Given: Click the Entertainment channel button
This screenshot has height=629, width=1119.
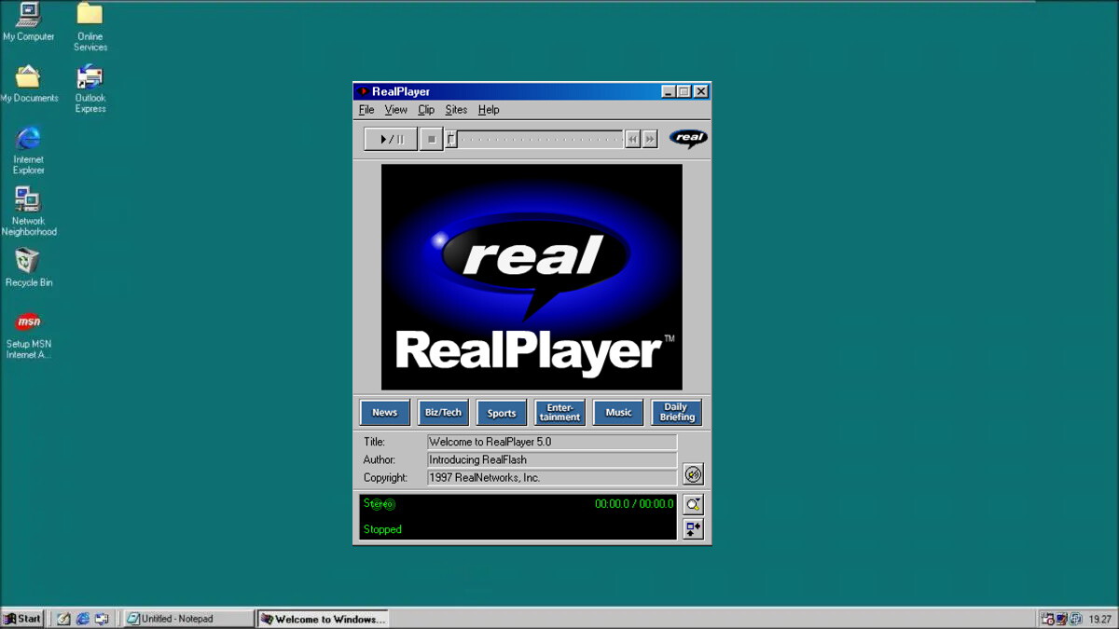Looking at the screenshot, I should pos(559,412).
